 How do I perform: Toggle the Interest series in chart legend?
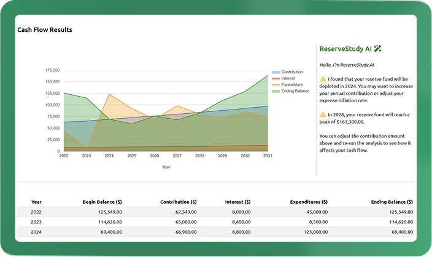[x=287, y=78]
